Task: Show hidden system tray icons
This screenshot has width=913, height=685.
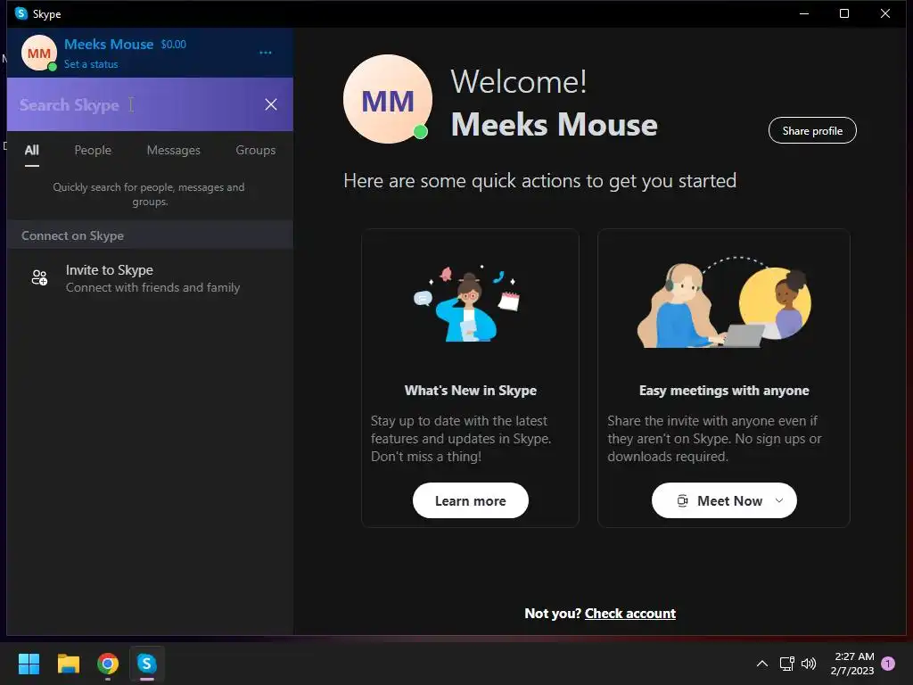Action: [x=761, y=664]
